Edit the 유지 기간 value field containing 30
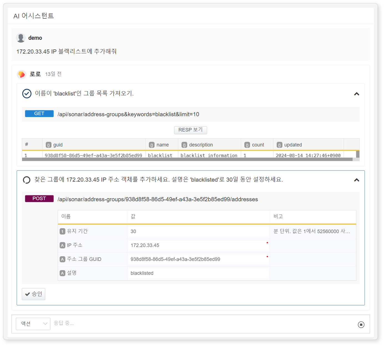Viewport: 384px width, 346px height. (x=198, y=232)
